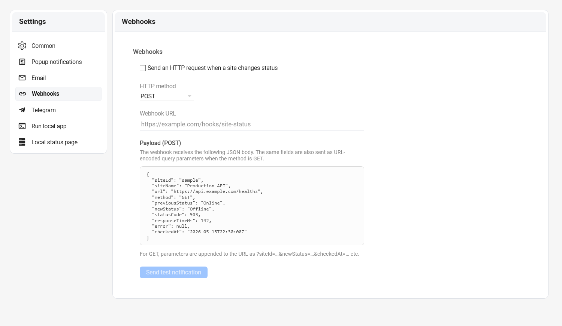The width and height of the screenshot is (562, 326).
Task: Click the Telegram paper plane icon
Action: [x=22, y=110]
